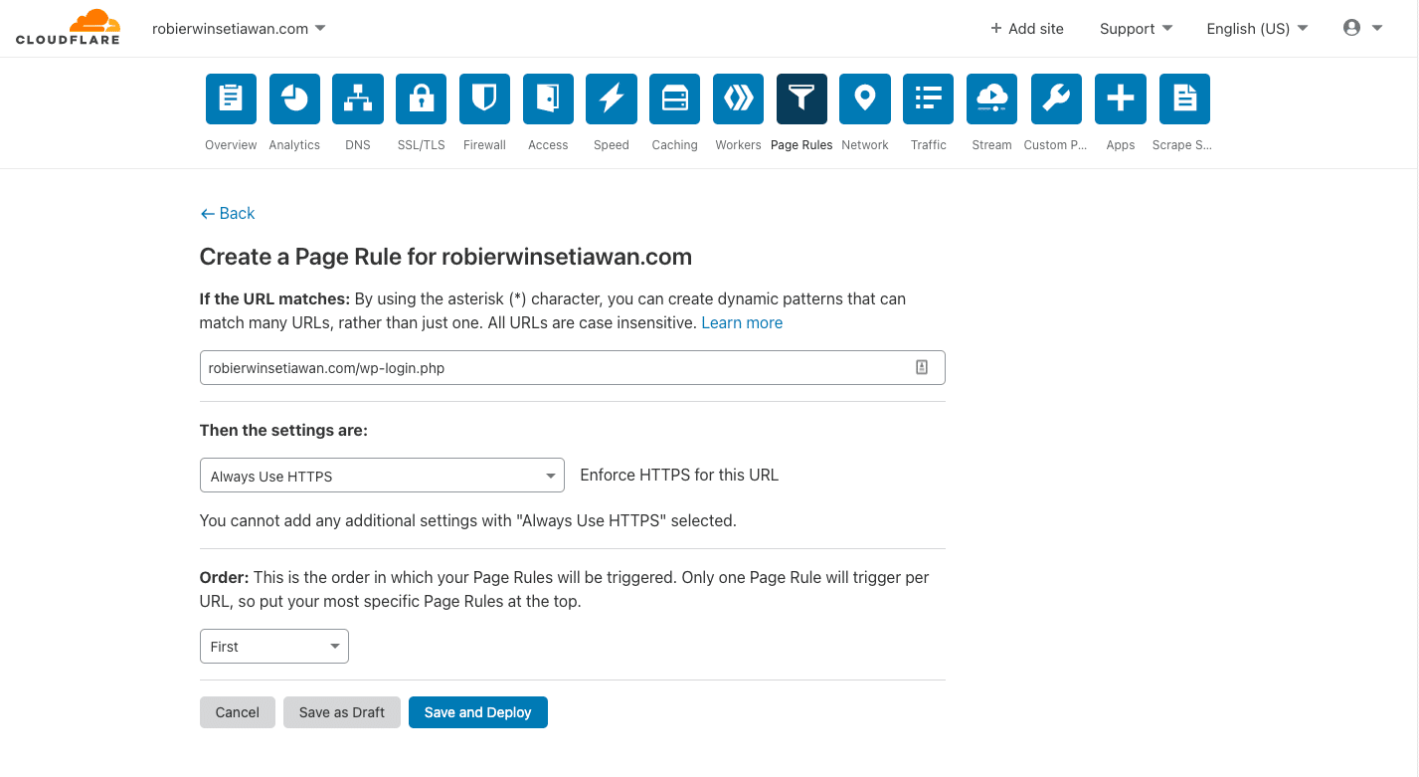This screenshot has width=1419, height=777.
Task: Click the URL pattern input field
Action: tap(573, 367)
